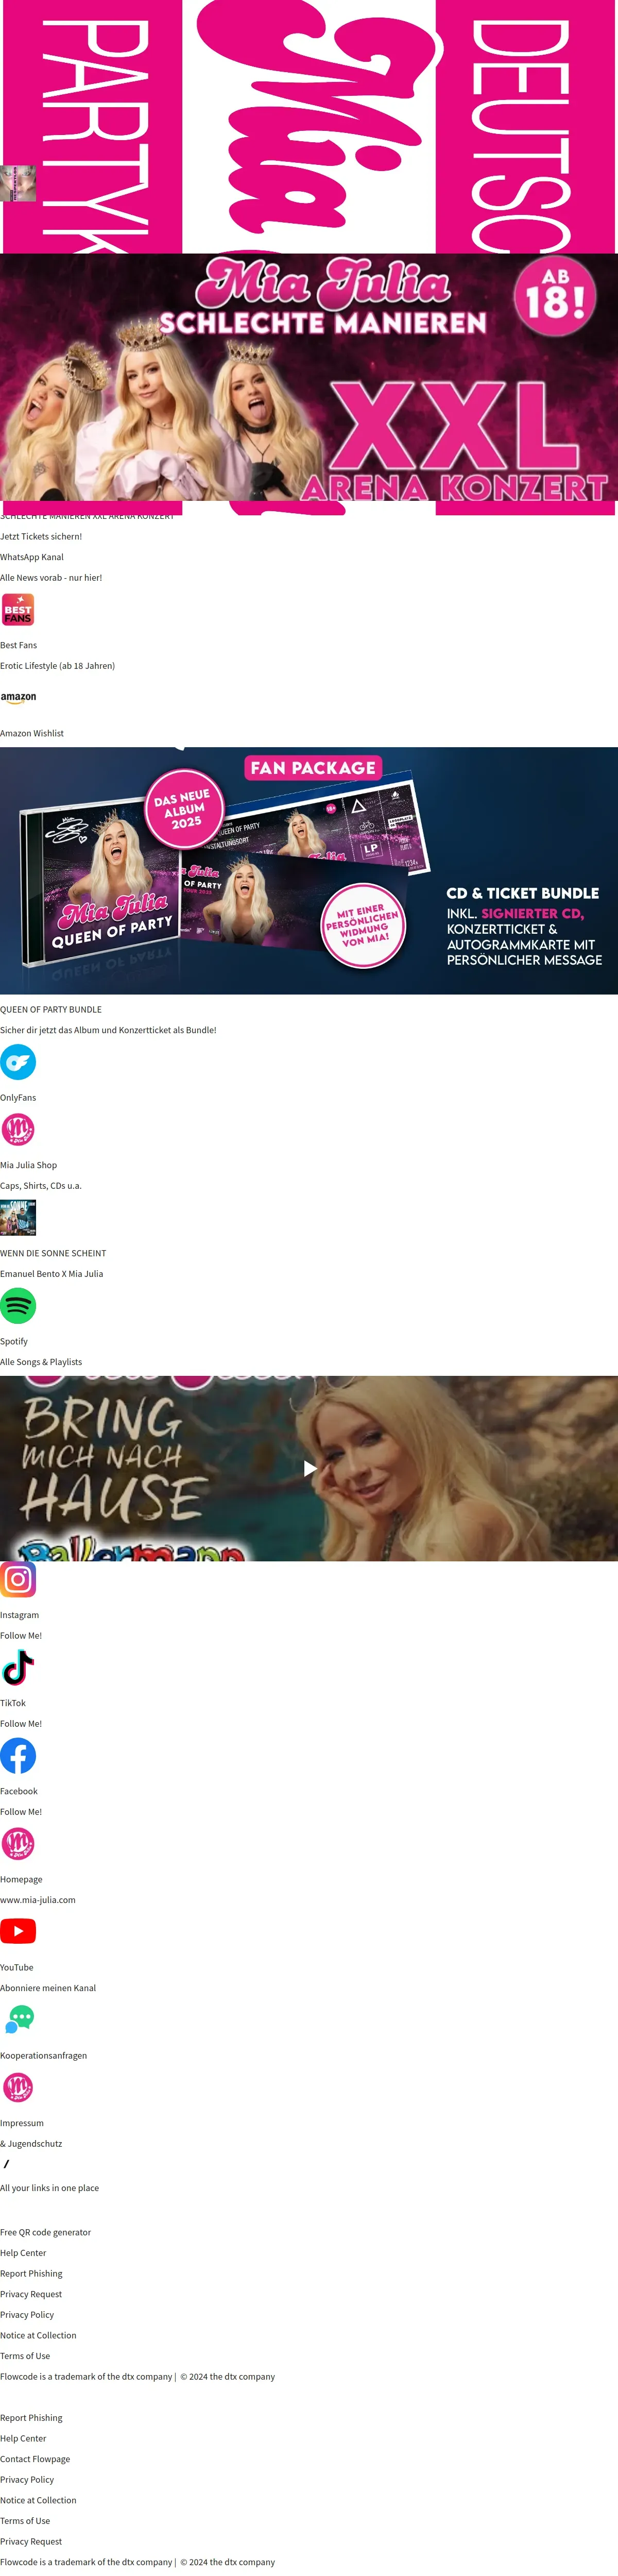
Task: Open the Wenn die Sonne scheint cover thumbnail
Action: pyautogui.click(x=18, y=1217)
